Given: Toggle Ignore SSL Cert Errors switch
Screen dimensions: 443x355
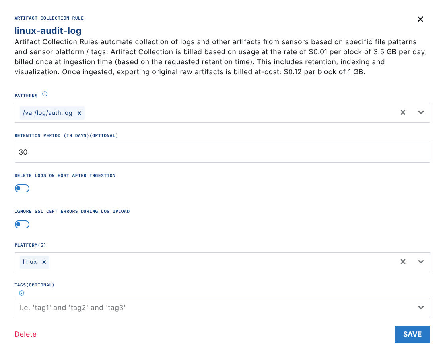Looking at the screenshot, I should click(22, 224).
